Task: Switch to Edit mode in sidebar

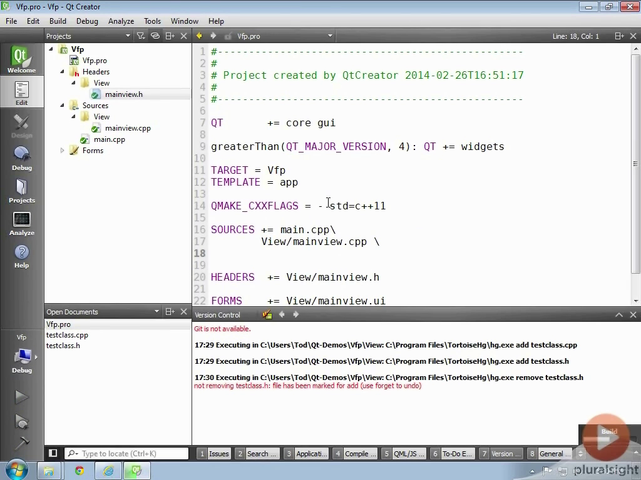Action: (22, 93)
